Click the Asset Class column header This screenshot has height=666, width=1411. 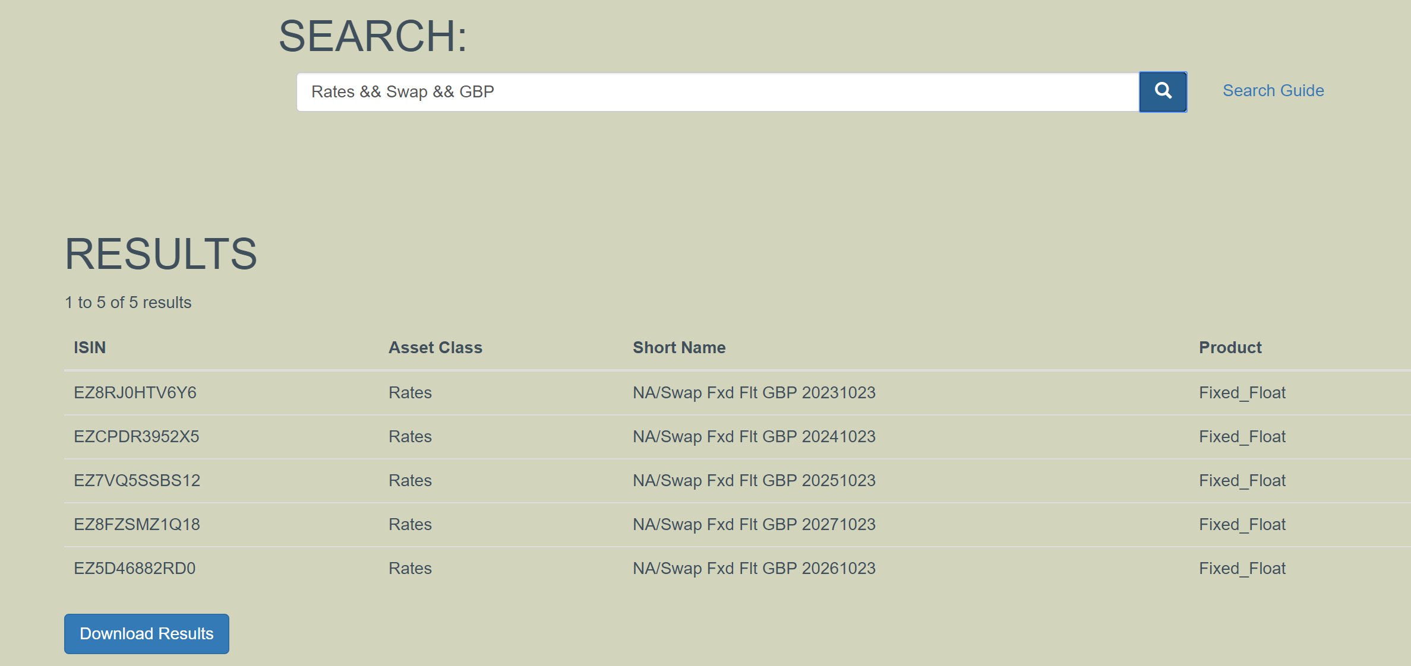click(x=435, y=347)
